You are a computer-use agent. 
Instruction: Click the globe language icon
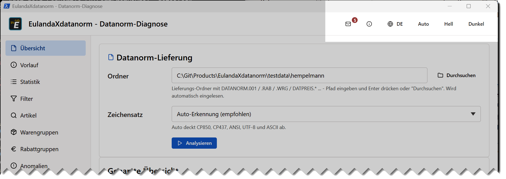(x=390, y=24)
